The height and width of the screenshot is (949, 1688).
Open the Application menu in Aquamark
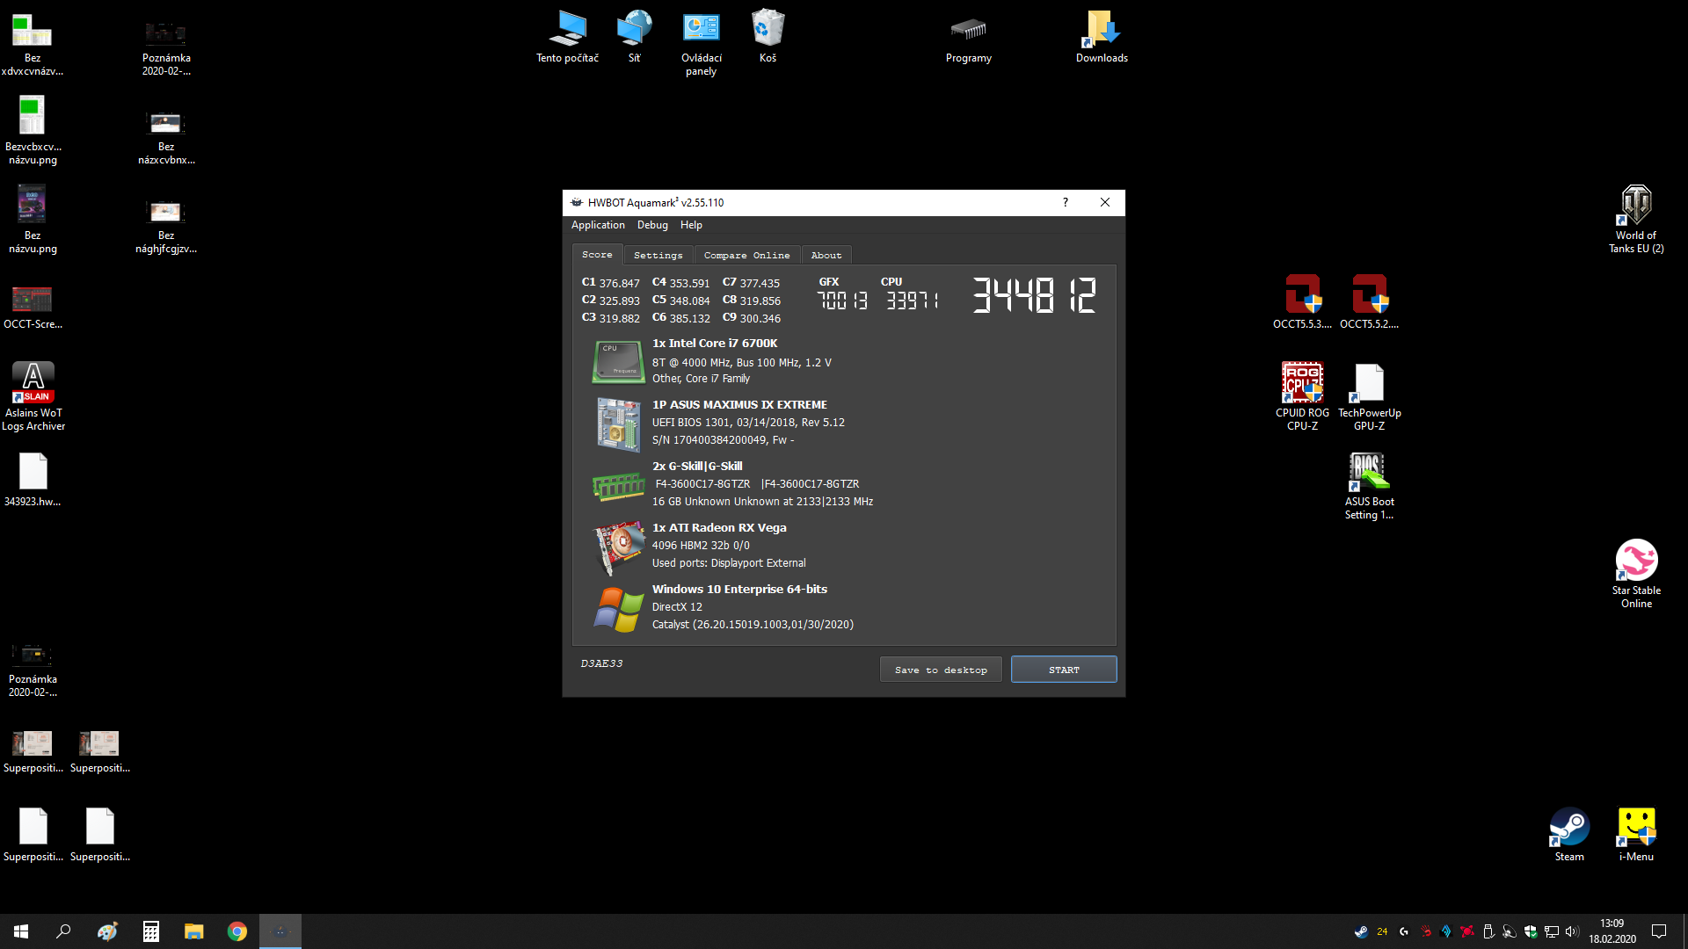point(598,225)
